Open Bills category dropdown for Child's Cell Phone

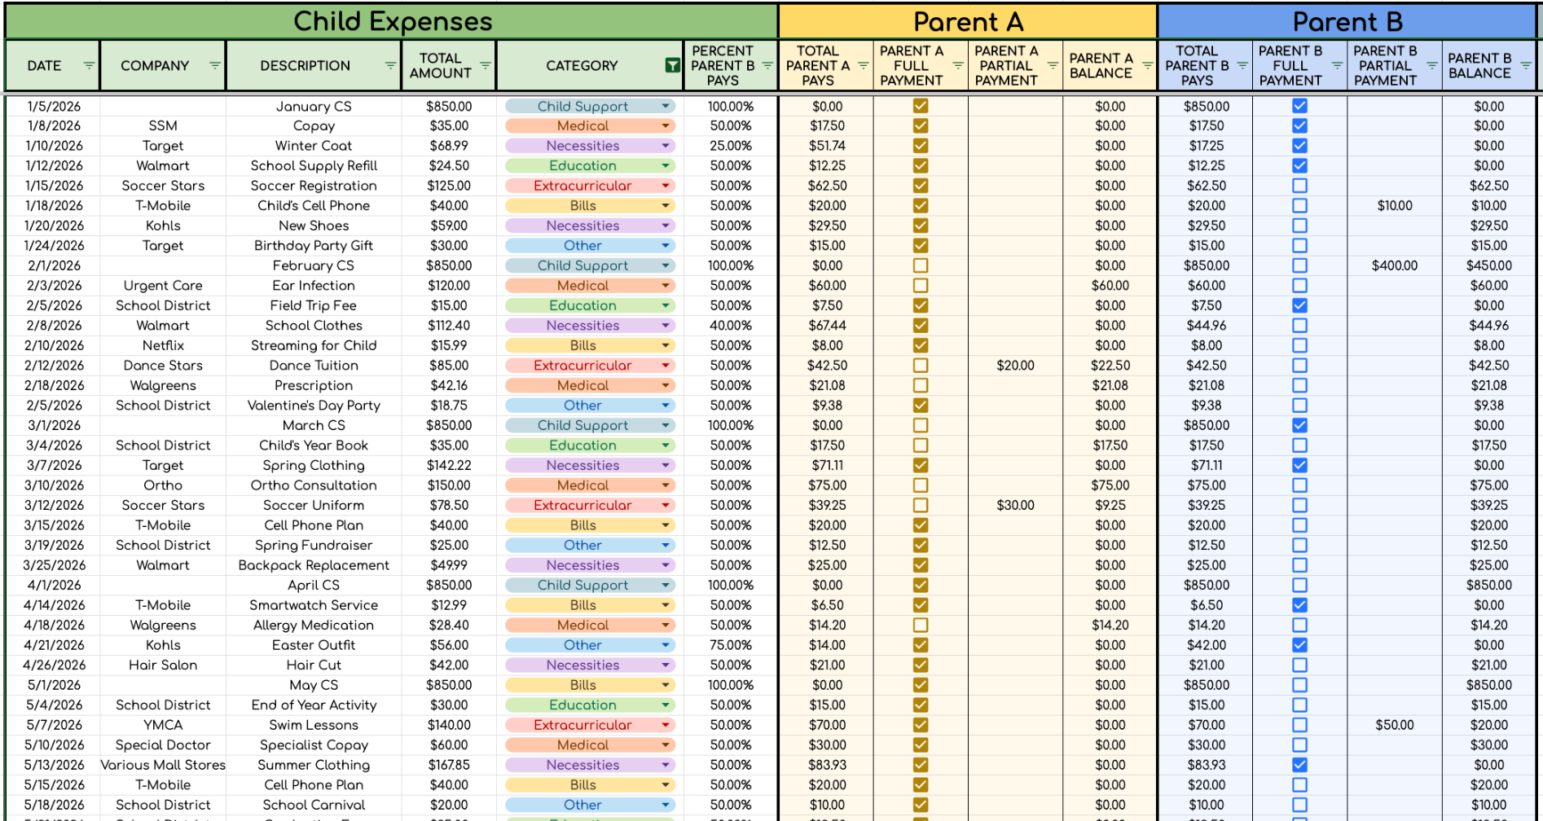[666, 205]
